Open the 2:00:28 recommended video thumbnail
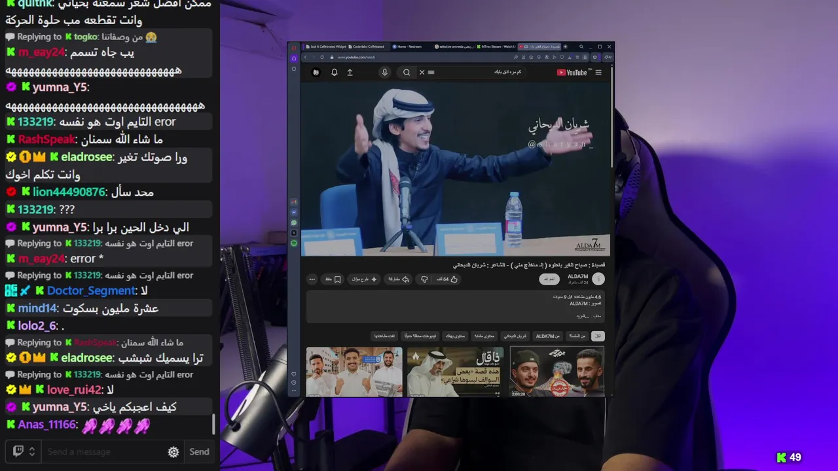838x471 pixels. tap(557, 372)
